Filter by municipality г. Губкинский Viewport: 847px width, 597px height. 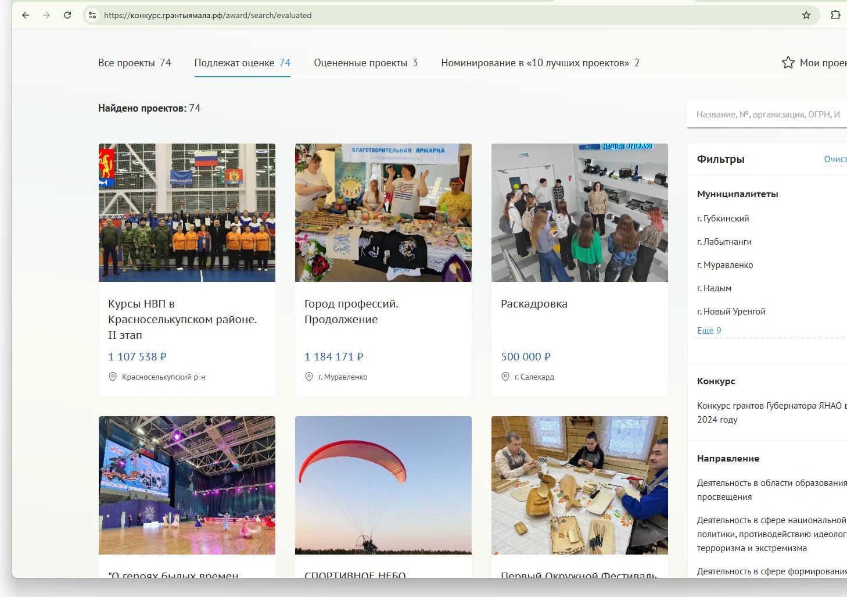(x=723, y=219)
